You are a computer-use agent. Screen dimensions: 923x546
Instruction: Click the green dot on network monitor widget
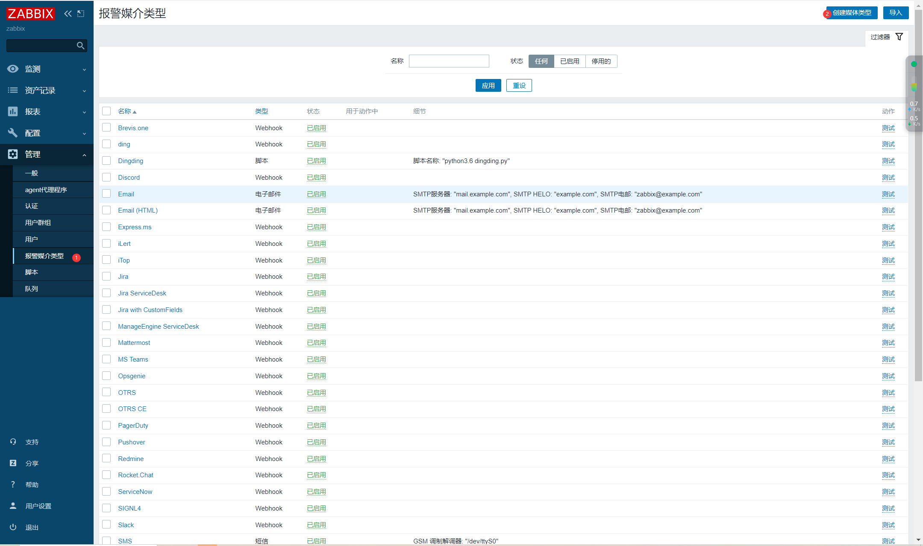coord(914,64)
